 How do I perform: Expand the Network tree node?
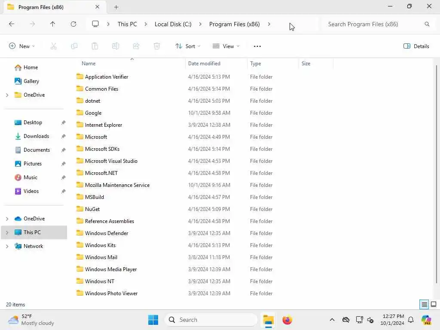point(7,246)
